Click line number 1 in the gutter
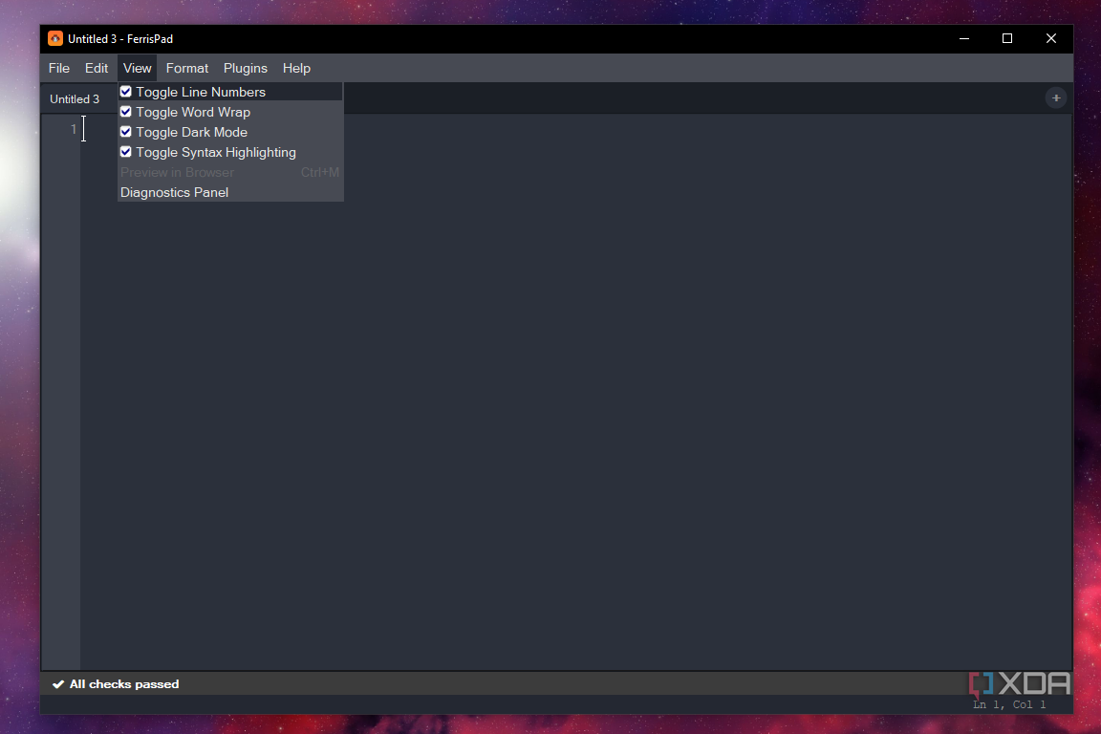 [73, 129]
